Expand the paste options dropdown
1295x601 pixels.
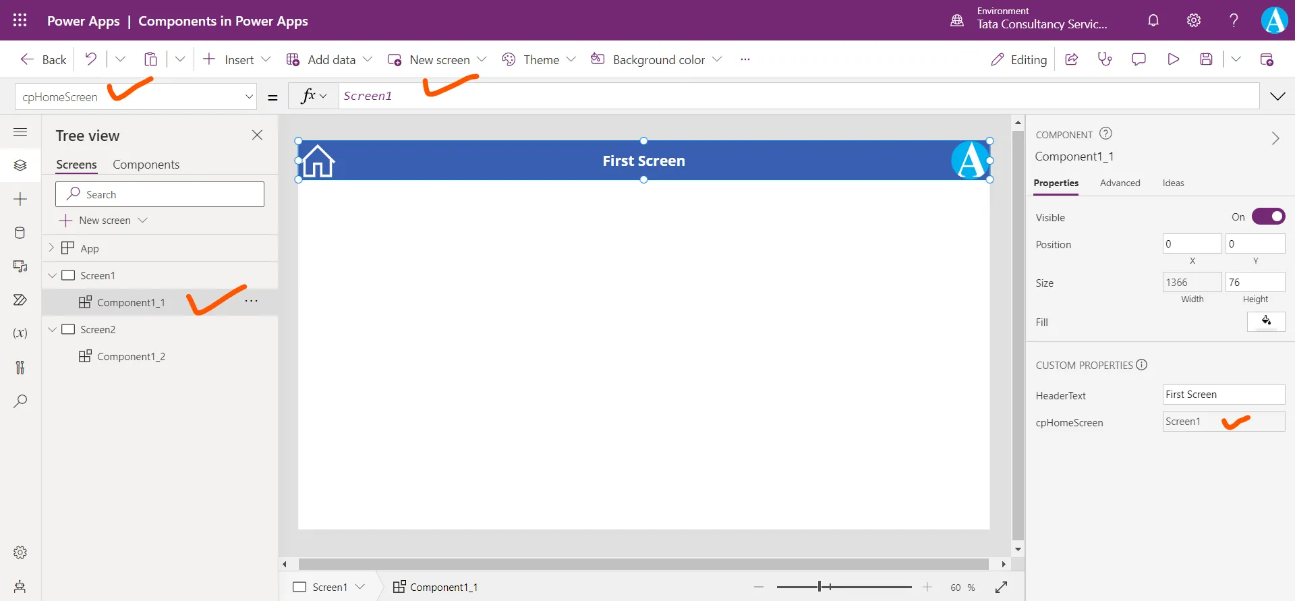(x=180, y=59)
